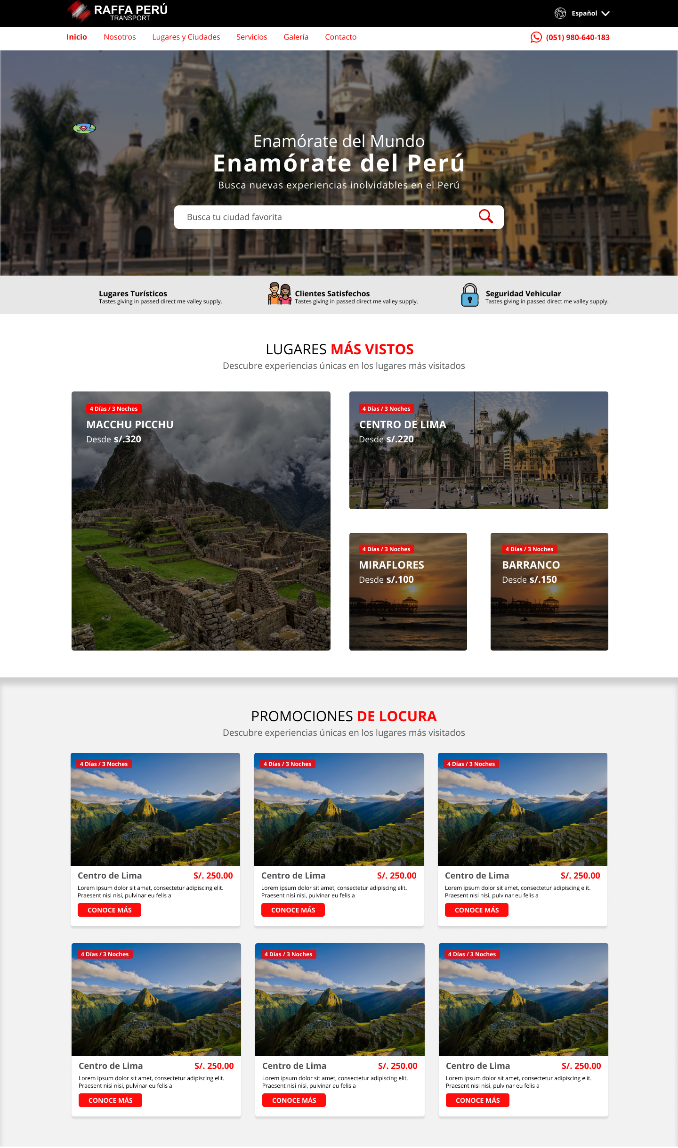This screenshot has width=678, height=1148.
Task: Open the Macchu Picchu destination card
Action: (x=201, y=521)
